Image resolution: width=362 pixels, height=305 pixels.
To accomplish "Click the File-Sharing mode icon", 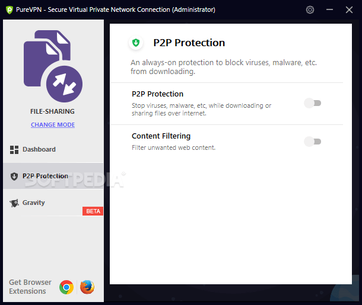I will click(x=53, y=66).
